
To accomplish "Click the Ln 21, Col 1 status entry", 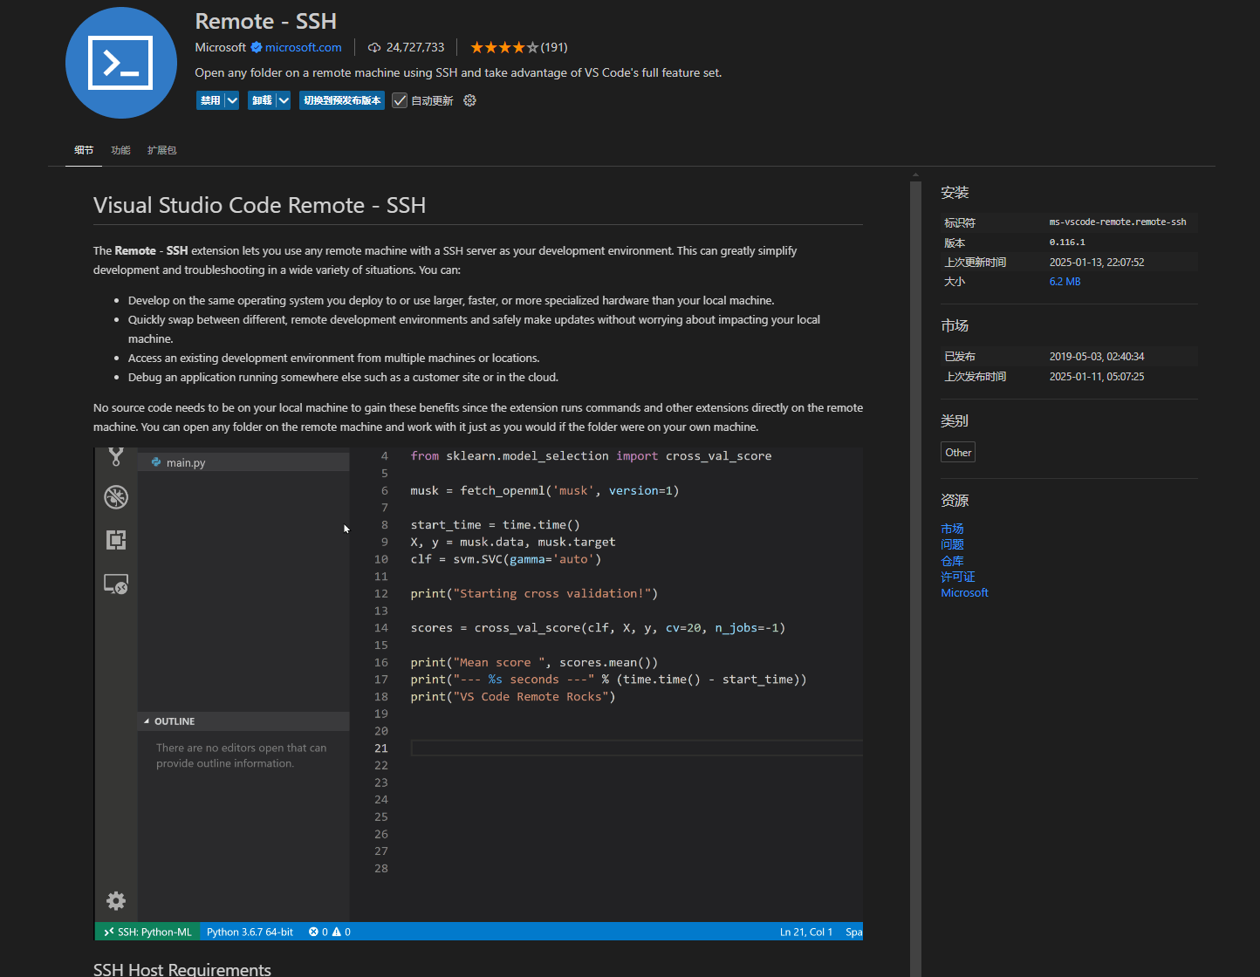I will tap(806, 932).
